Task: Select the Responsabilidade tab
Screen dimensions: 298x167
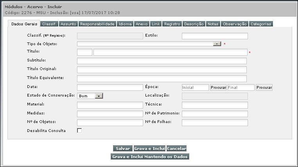Action: coord(97,24)
